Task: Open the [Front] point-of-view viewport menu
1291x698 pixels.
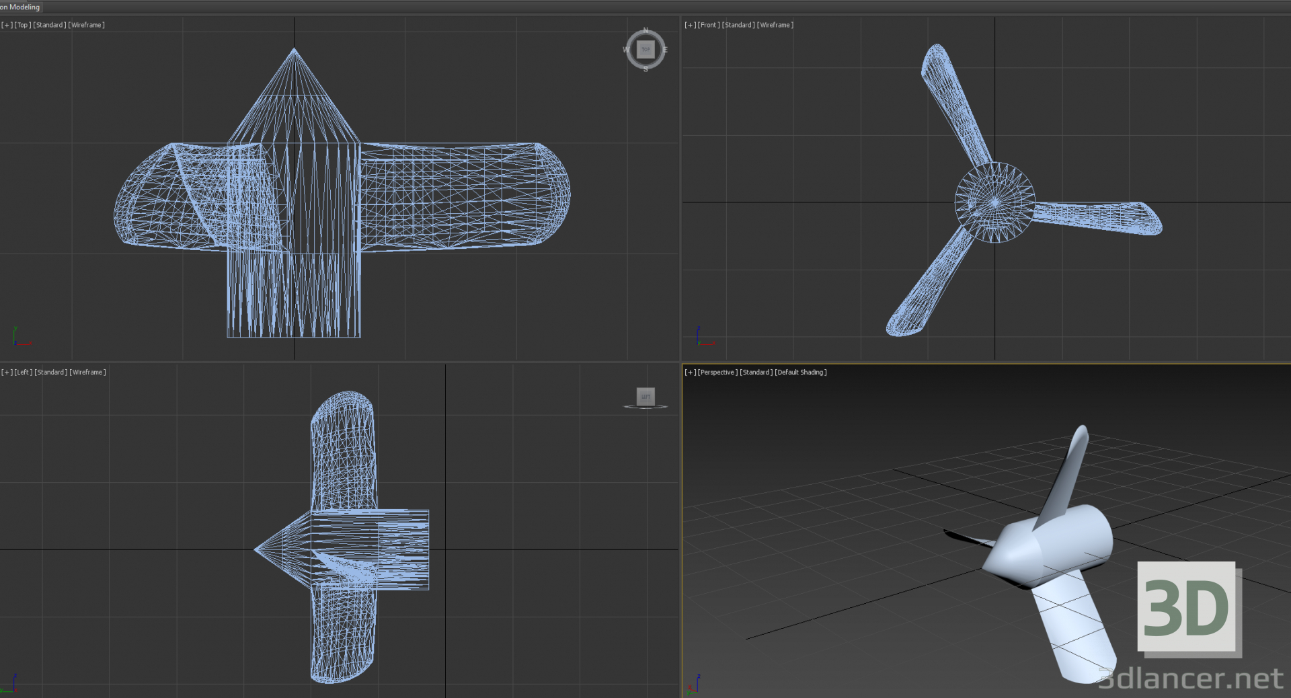Action: (707, 25)
